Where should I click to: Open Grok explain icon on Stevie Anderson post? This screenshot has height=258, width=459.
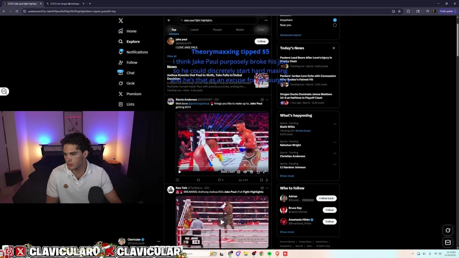tap(262, 100)
